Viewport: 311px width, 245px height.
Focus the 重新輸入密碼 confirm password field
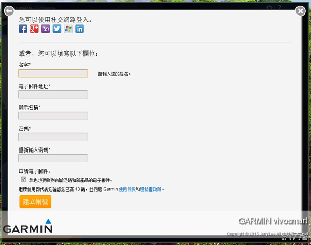(x=53, y=158)
